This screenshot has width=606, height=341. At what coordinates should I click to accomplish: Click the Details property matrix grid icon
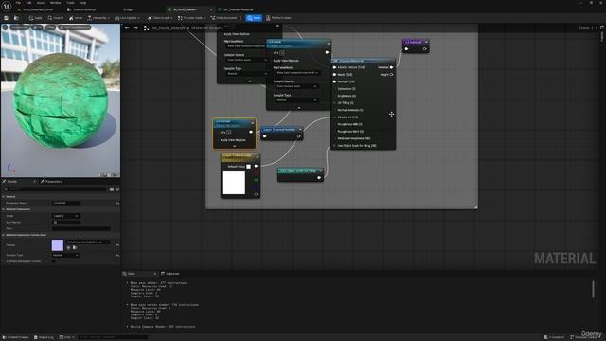tap(112, 189)
